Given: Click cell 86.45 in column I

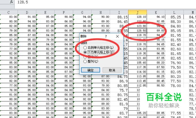Looking at the screenshot, I should pos(119,21).
